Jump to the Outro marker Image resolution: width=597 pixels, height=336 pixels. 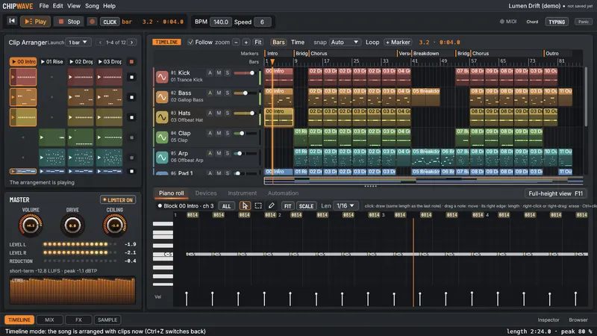[x=551, y=53]
